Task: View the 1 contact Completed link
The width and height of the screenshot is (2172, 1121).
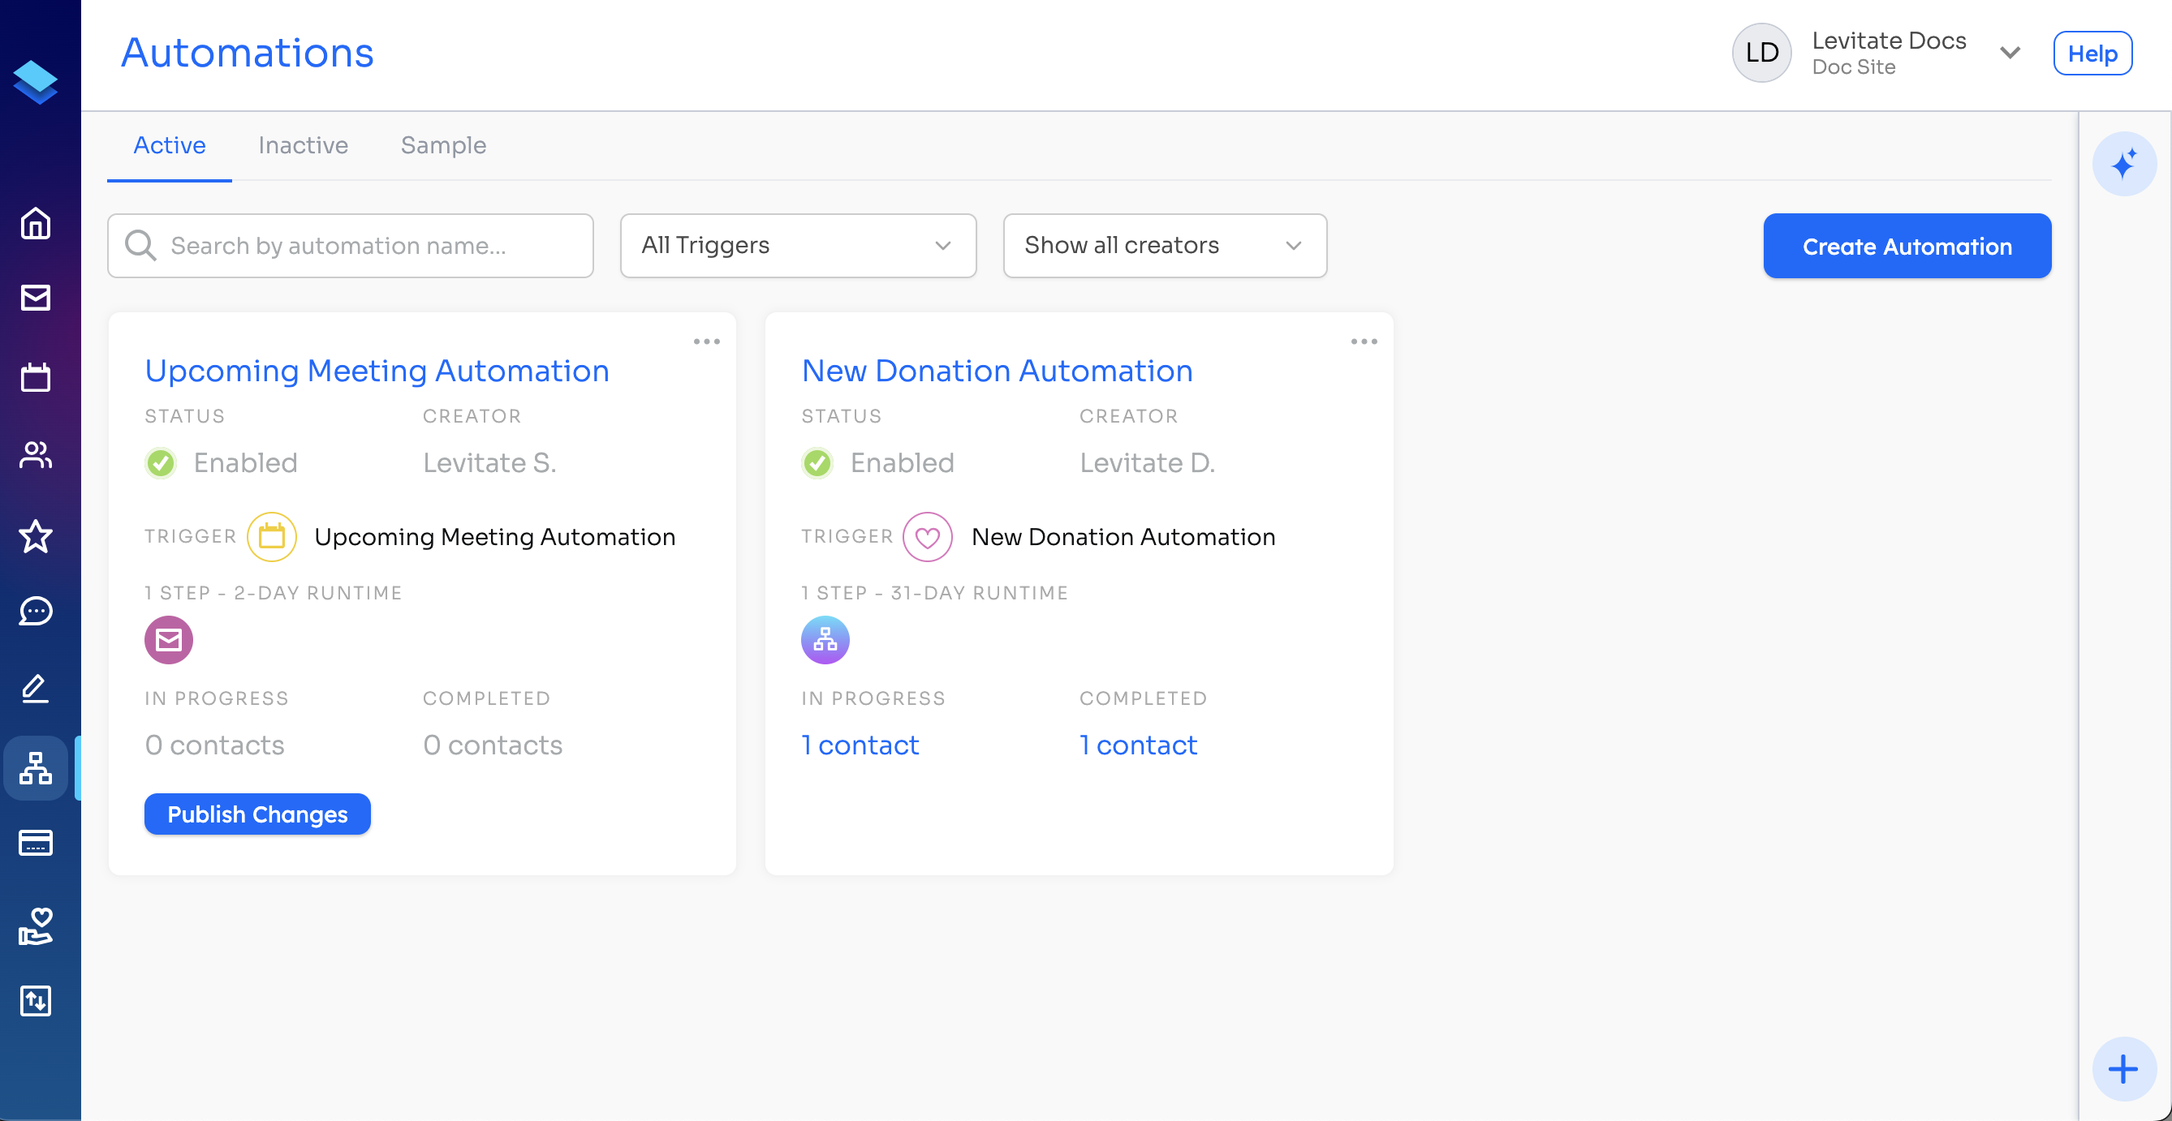Action: 1137,745
